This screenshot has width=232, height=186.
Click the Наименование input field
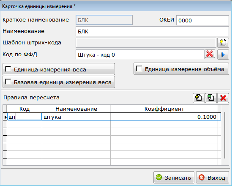pyautogui.click(x=152, y=31)
